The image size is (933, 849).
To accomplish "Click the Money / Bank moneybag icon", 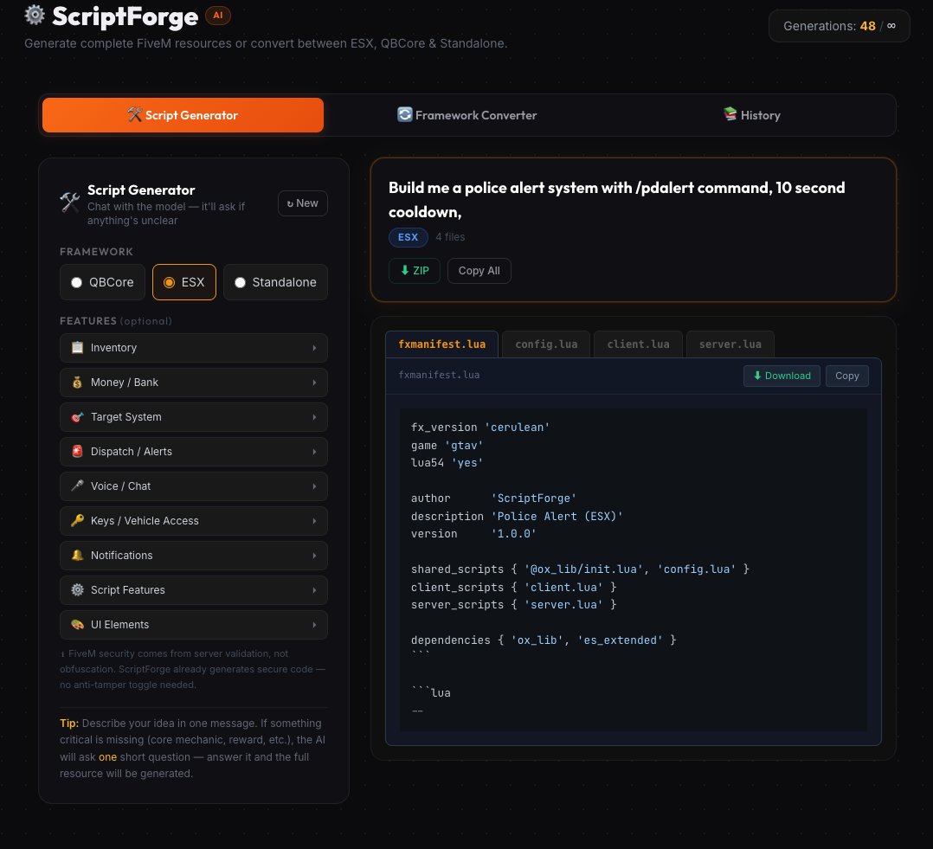I will point(77,382).
